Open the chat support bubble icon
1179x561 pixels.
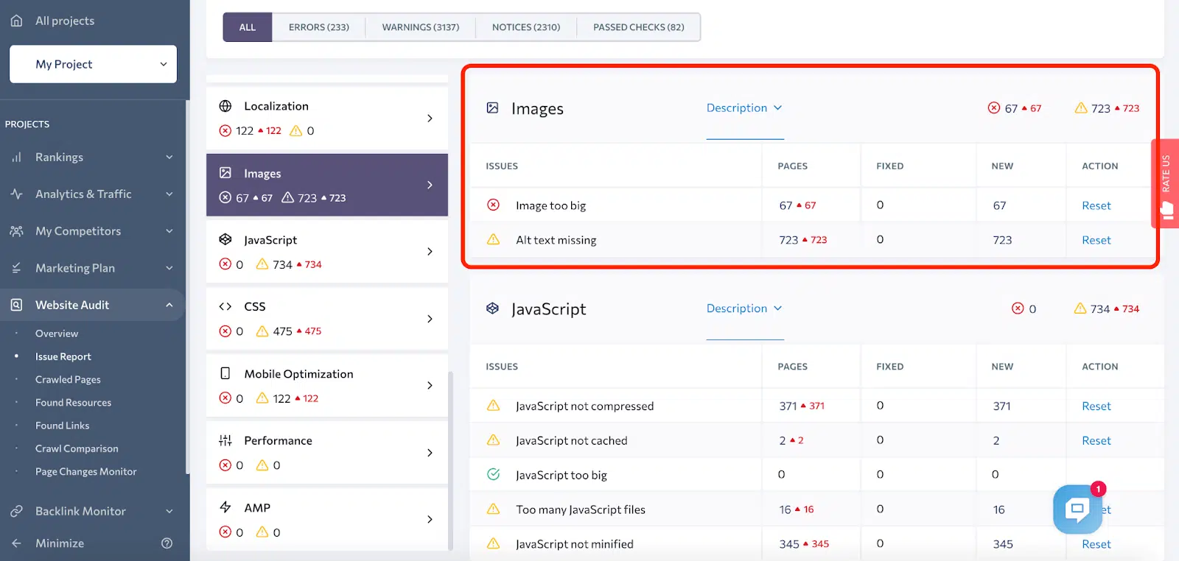1077,509
